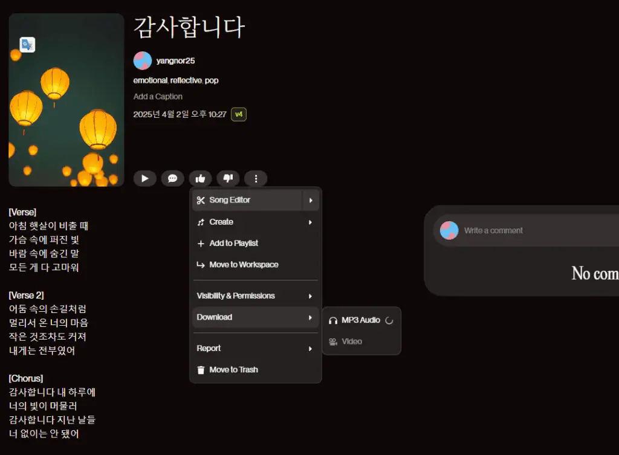This screenshot has height=455, width=619.
Task: Click the plus icon for Add to Playlist
Action: pyautogui.click(x=201, y=244)
